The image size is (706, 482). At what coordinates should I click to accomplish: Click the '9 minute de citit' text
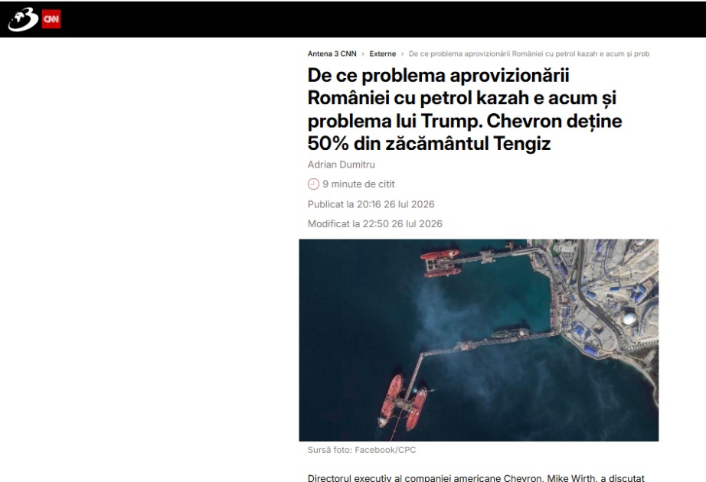point(358,184)
